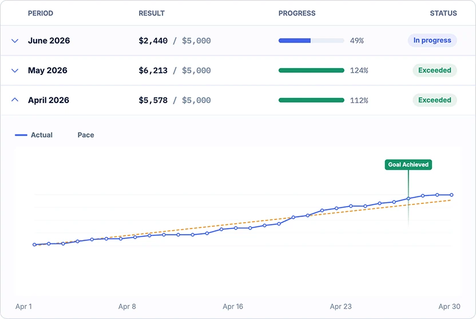This screenshot has height=319, width=476.
Task: Toggle the Actual series in legend
Action: 34,135
